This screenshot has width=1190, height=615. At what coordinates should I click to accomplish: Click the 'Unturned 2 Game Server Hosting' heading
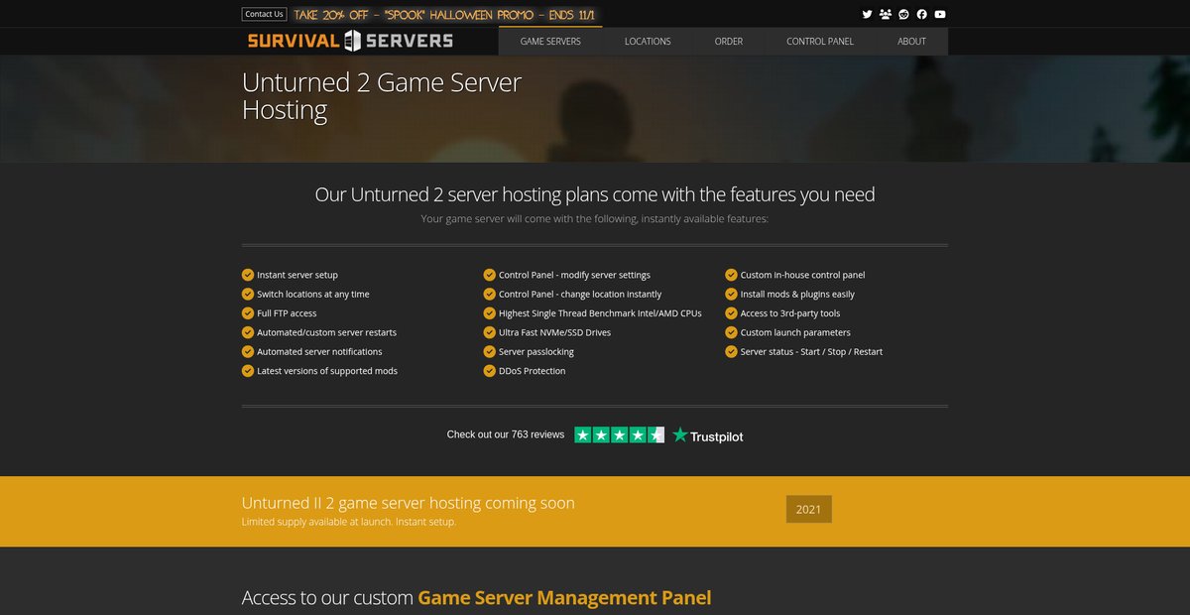(382, 95)
